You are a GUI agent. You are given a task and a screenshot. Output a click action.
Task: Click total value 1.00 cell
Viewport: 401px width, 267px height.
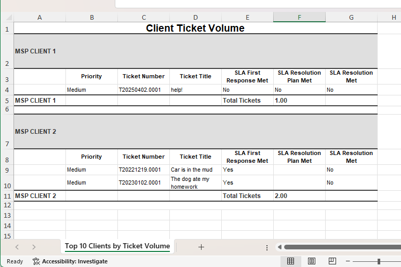(x=299, y=100)
